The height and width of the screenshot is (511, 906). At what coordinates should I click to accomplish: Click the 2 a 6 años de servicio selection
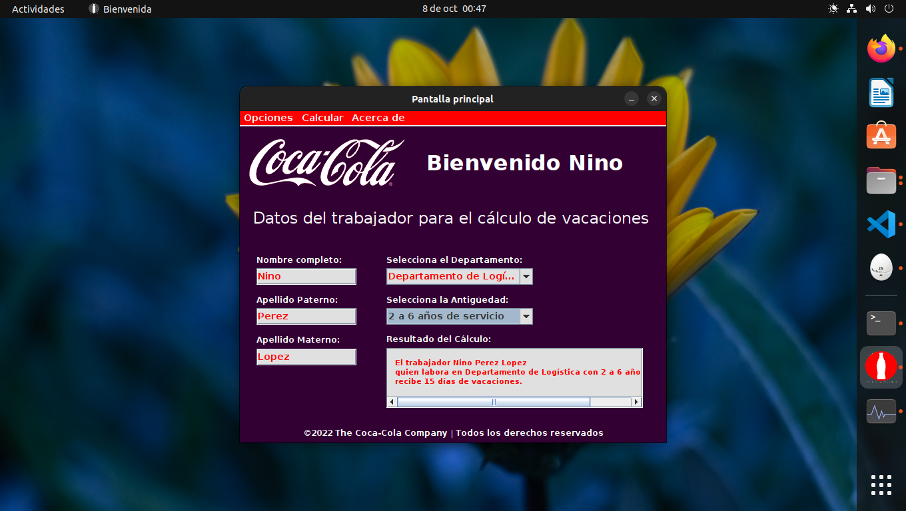[x=453, y=316]
